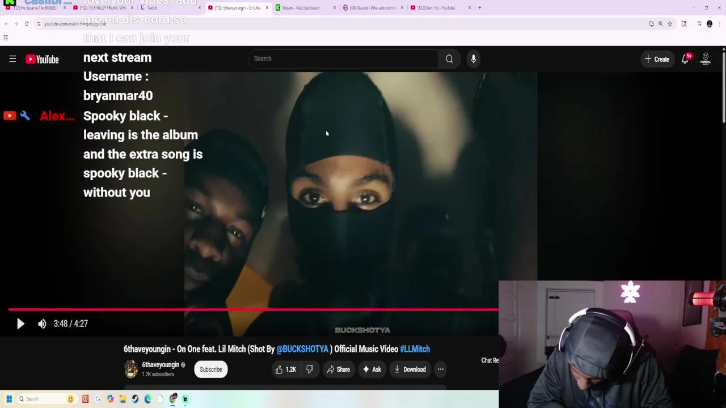Open Microsoft Edge from the taskbar
The image size is (726, 408).
147,399
